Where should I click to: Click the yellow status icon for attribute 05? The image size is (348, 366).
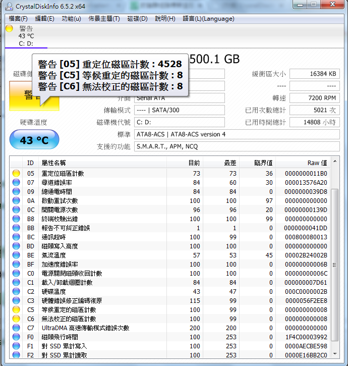(16, 173)
